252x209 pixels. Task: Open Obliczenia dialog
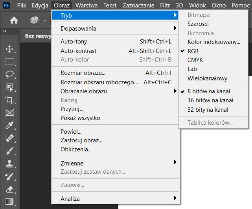(115, 149)
